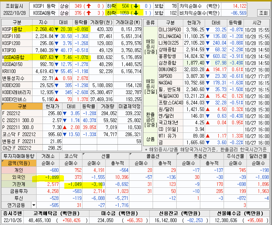Open the 연기금등 investor dropdown arrow
The height and width of the screenshot is (225, 272).
click(34, 205)
